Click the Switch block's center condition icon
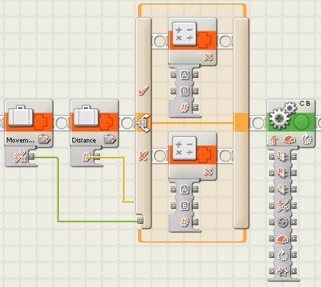Screen dimensions: 321x287 pos(144,123)
